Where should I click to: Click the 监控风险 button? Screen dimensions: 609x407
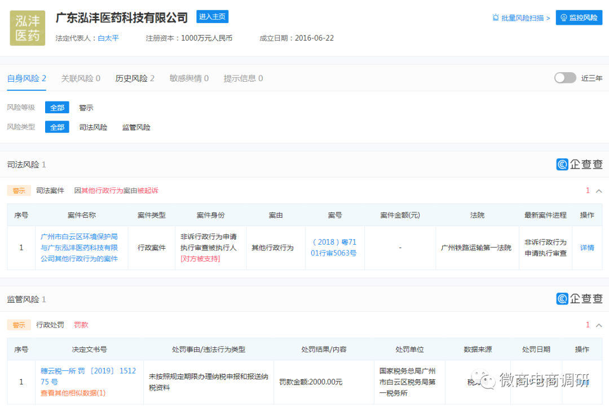click(x=579, y=17)
